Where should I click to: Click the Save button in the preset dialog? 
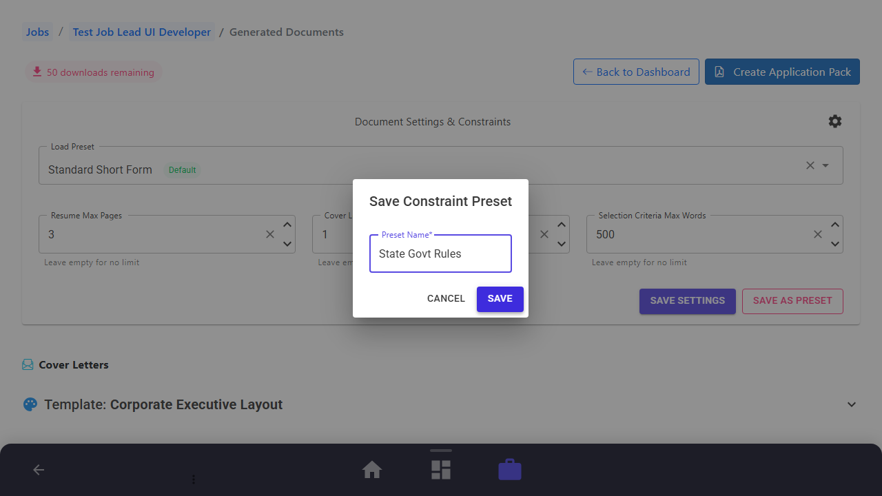coord(500,299)
